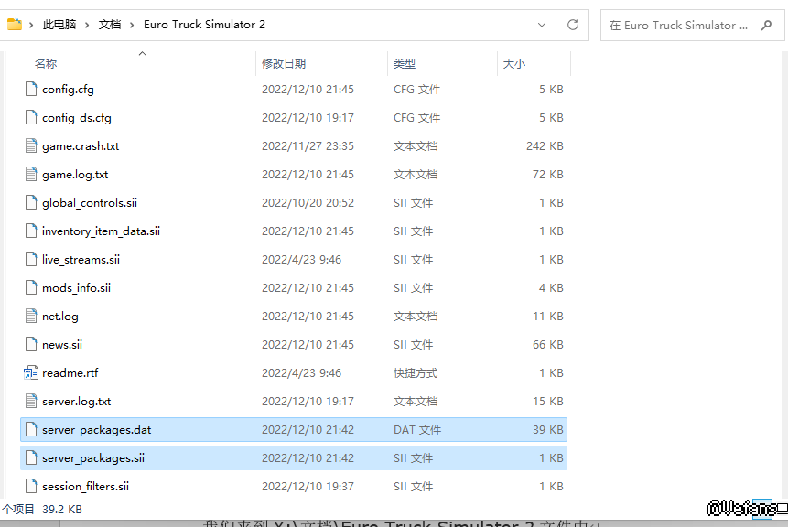Click the config.cfg file icon

click(30, 90)
